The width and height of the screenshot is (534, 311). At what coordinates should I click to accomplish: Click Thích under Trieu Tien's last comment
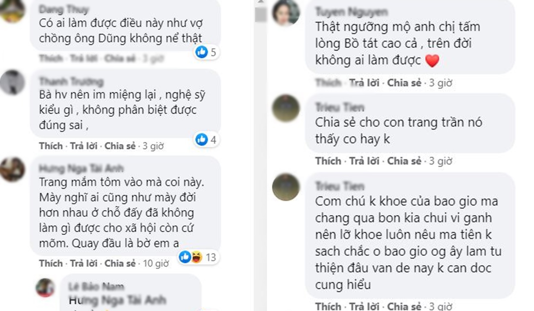(x=328, y=306)
